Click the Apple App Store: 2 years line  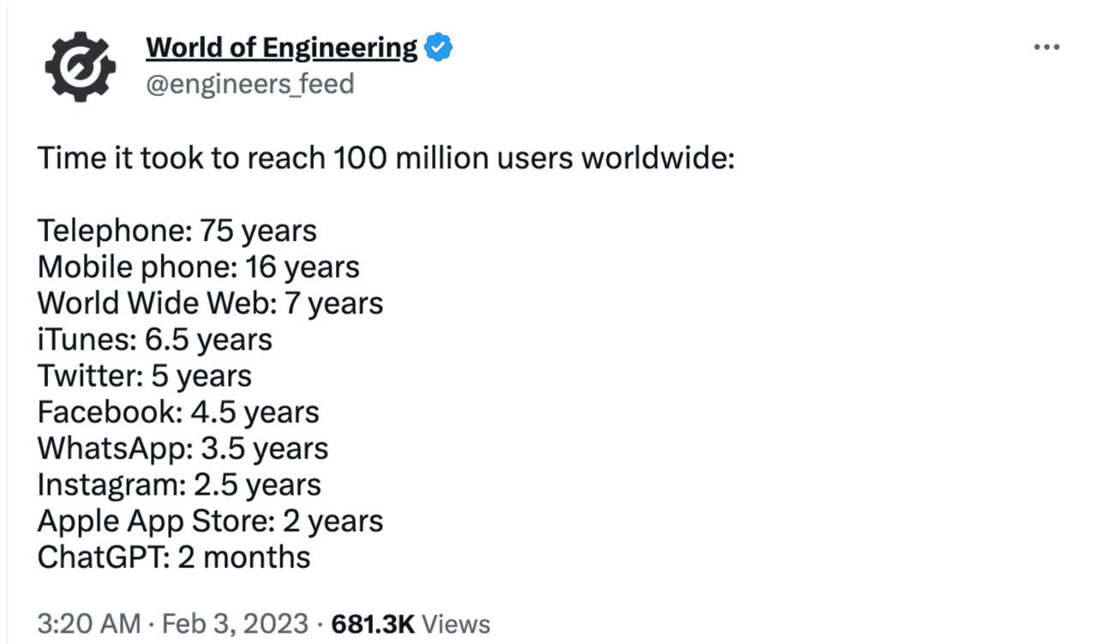(210, 521)
